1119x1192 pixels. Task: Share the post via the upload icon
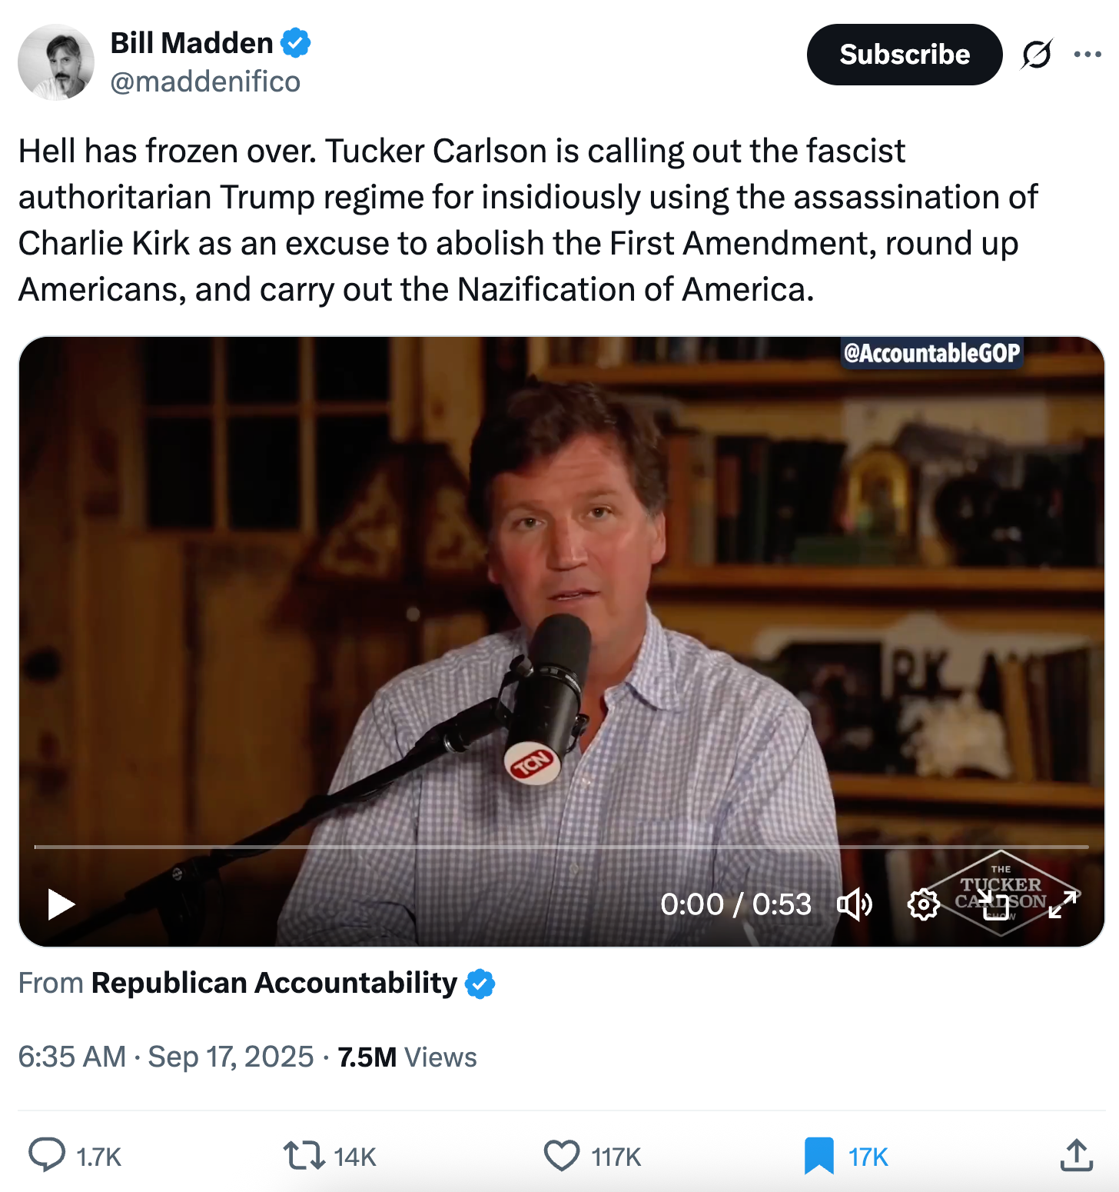pos(1076,1155)
